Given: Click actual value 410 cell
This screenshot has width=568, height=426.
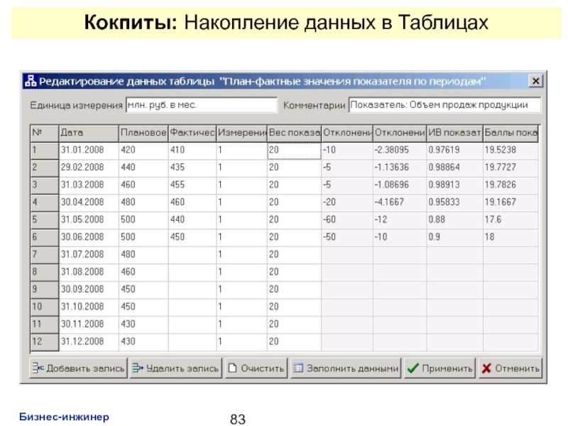Looking at the screenshot, I should (192, 151).
